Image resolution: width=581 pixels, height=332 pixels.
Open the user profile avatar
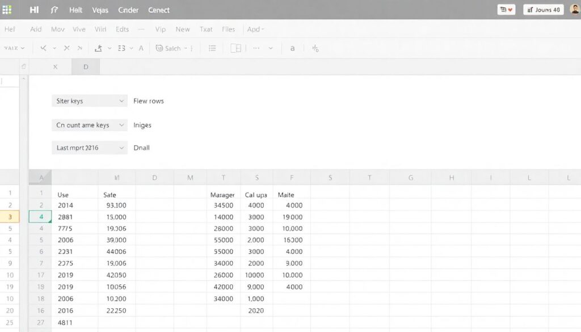[574, 10]
